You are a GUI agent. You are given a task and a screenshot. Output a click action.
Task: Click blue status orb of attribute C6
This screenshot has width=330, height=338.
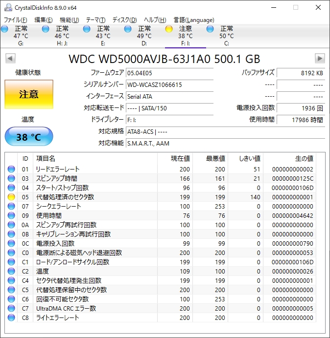tap(11, 299)
